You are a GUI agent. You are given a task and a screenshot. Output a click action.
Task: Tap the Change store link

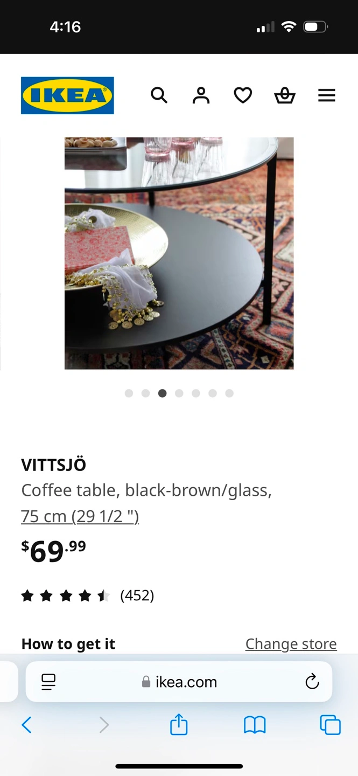point(291,643)
